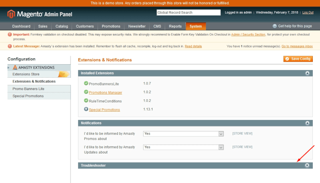Select Special Promotions in the sidebar

(28, 96)
